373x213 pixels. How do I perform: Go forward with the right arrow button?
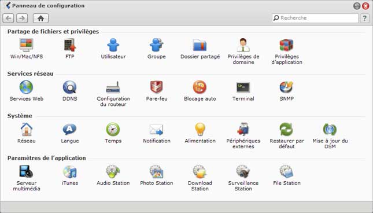(22, 18)
